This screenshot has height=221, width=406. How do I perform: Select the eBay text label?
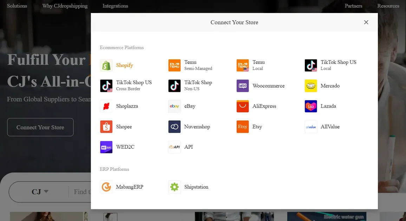[x=190, y=106]
